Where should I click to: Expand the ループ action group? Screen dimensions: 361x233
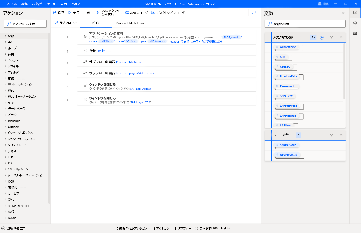(x=5, y=48)
